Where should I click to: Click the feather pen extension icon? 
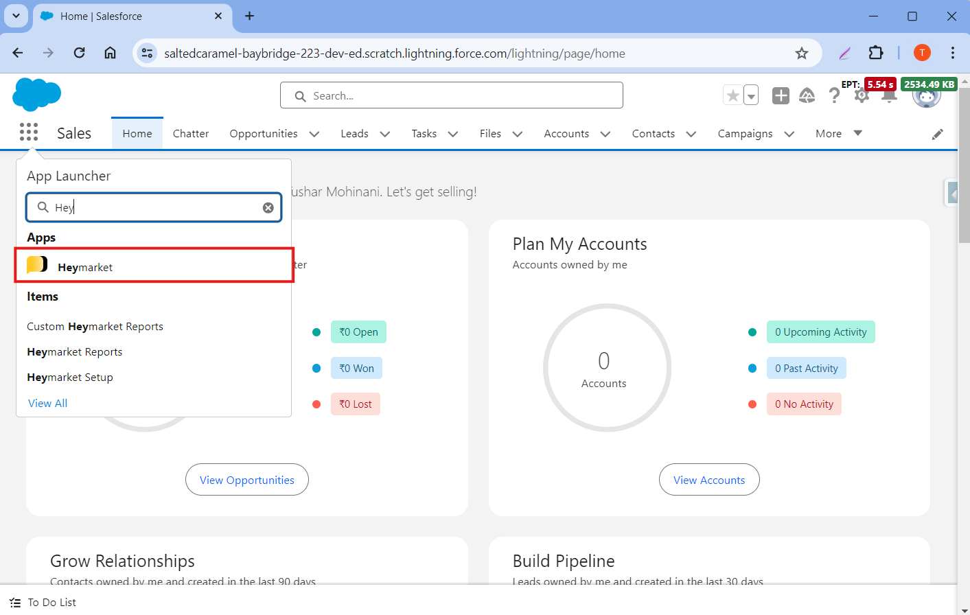845,53
